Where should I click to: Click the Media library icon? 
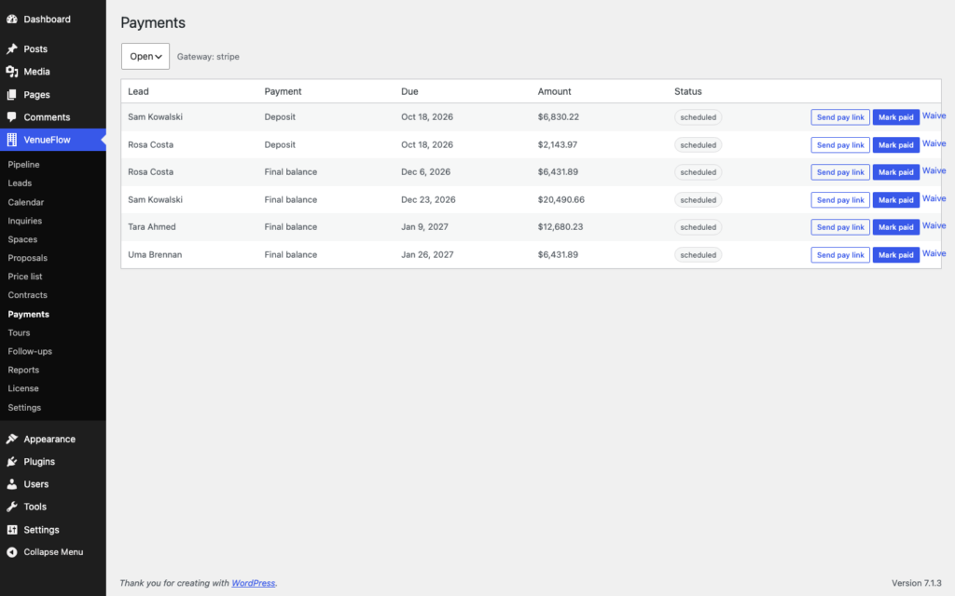click(11, 71)
